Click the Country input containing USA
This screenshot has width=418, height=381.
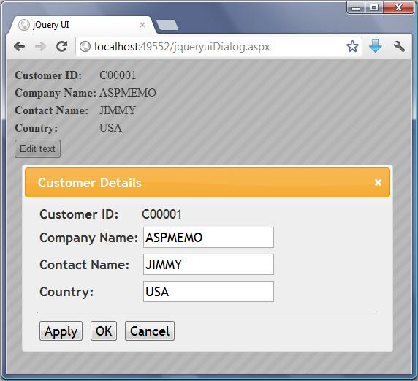coord(208,291)
